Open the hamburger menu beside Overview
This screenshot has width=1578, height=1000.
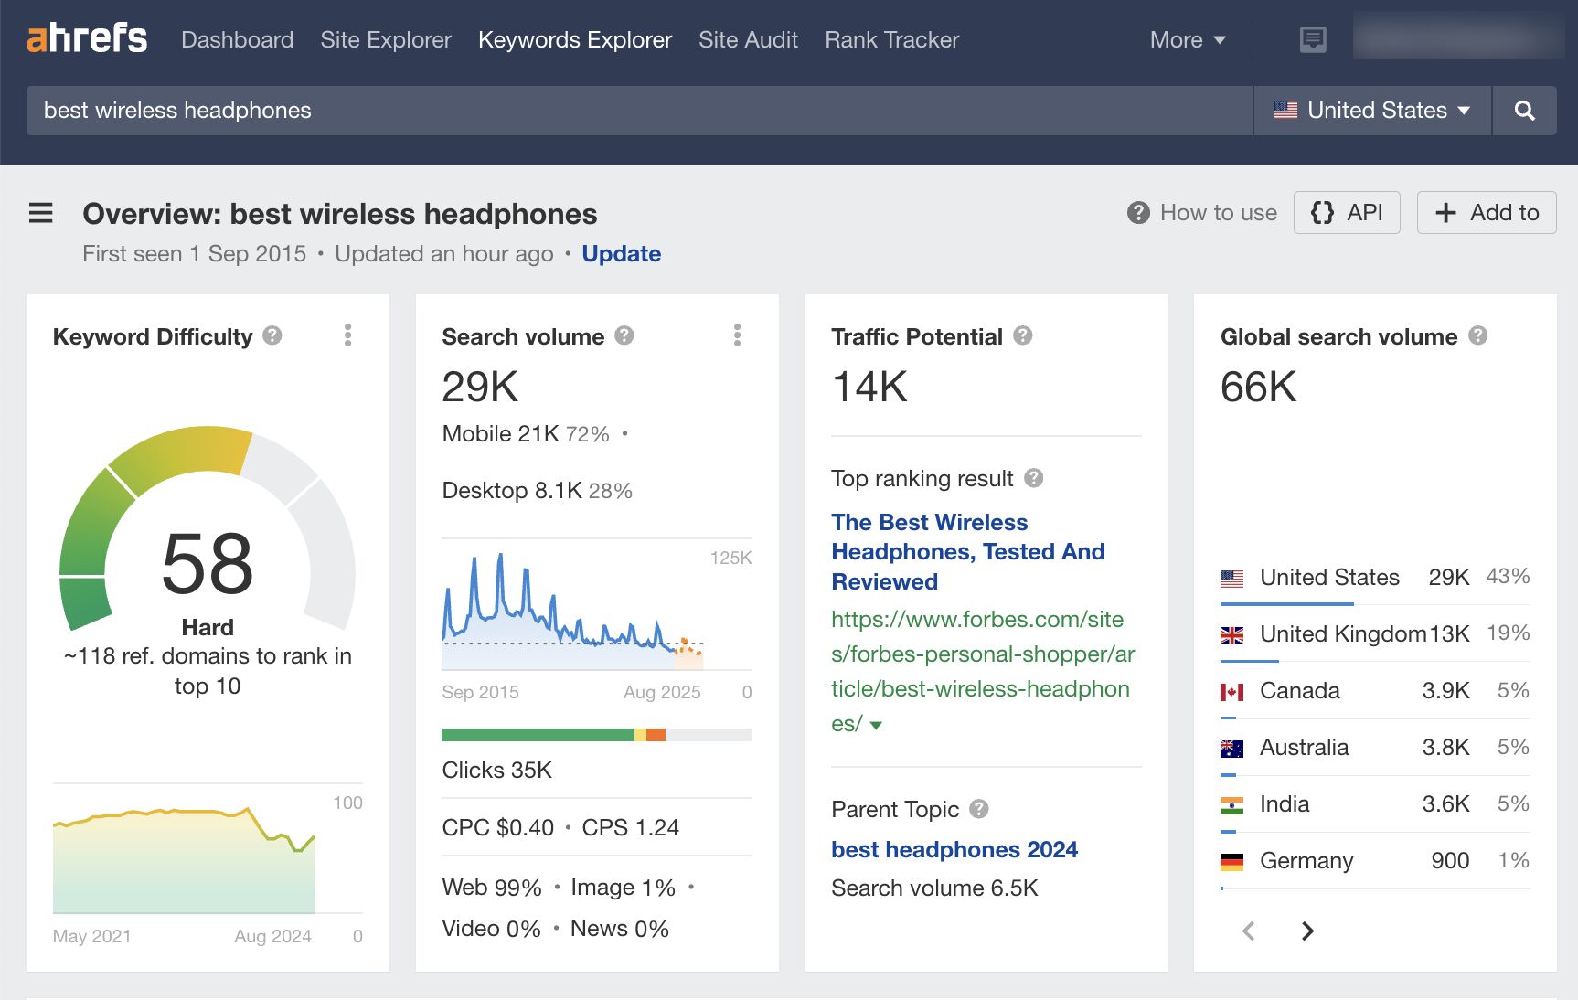[x=41, y=212]
